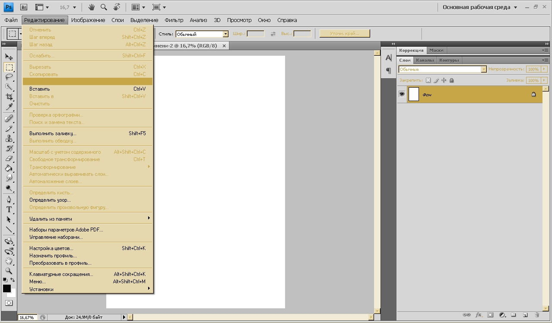The height and width of the screenshot is (323, 552).
Task: Choose Вставить from the edit menu
Action: tap(88, 89)
